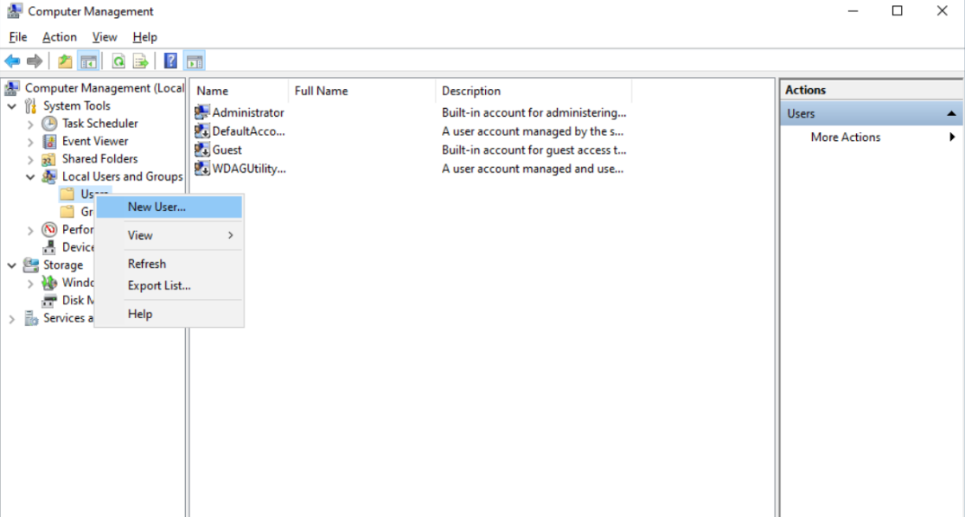Click the Shared Folders icon in the sidebar
This screenshot has height=517, width=965.
[x=49, y=158]
